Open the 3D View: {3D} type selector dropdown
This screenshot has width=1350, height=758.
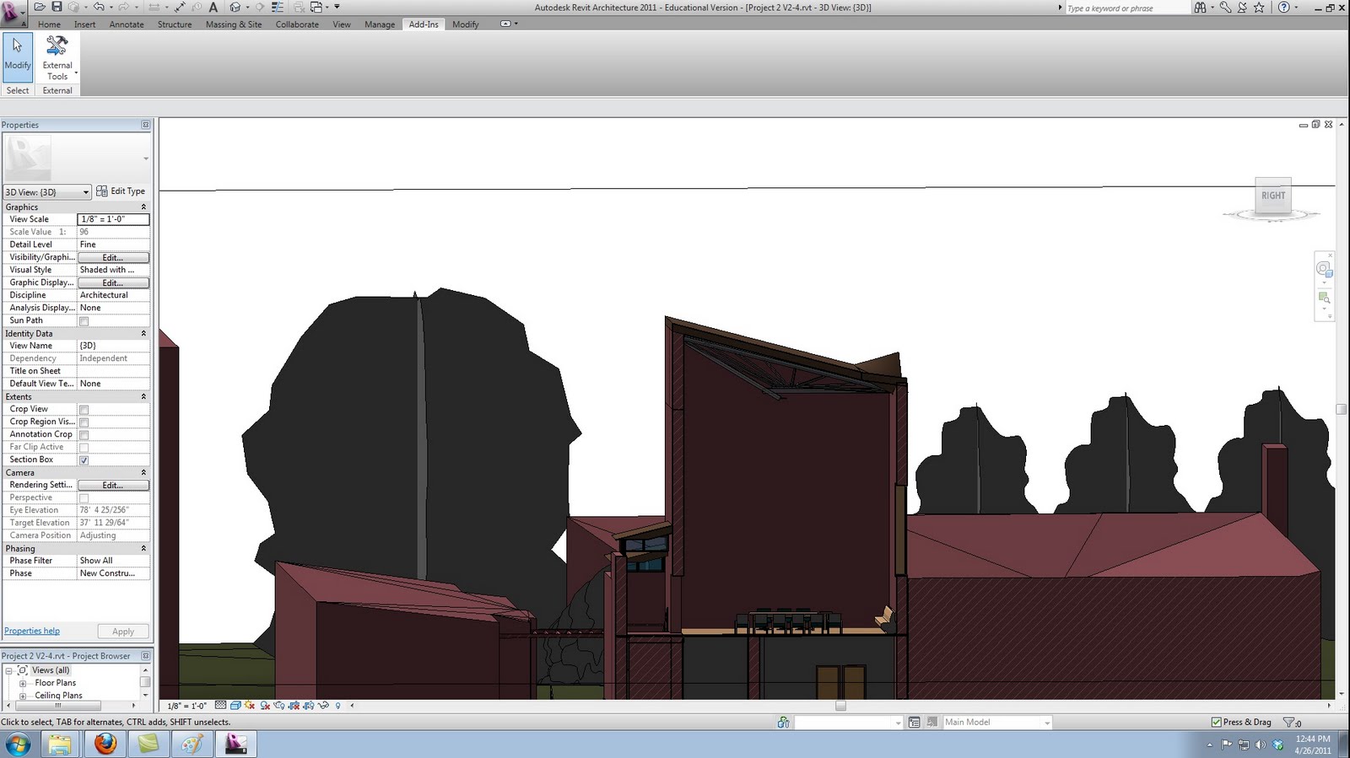(x=46, y=192)
